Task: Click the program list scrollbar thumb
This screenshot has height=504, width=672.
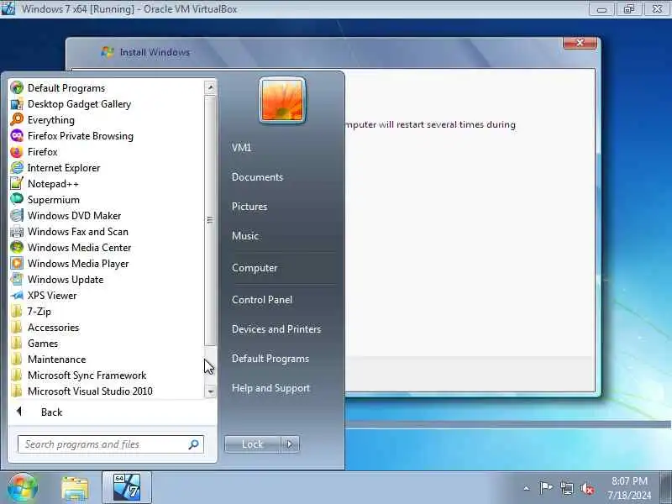Action: (210, 220)
